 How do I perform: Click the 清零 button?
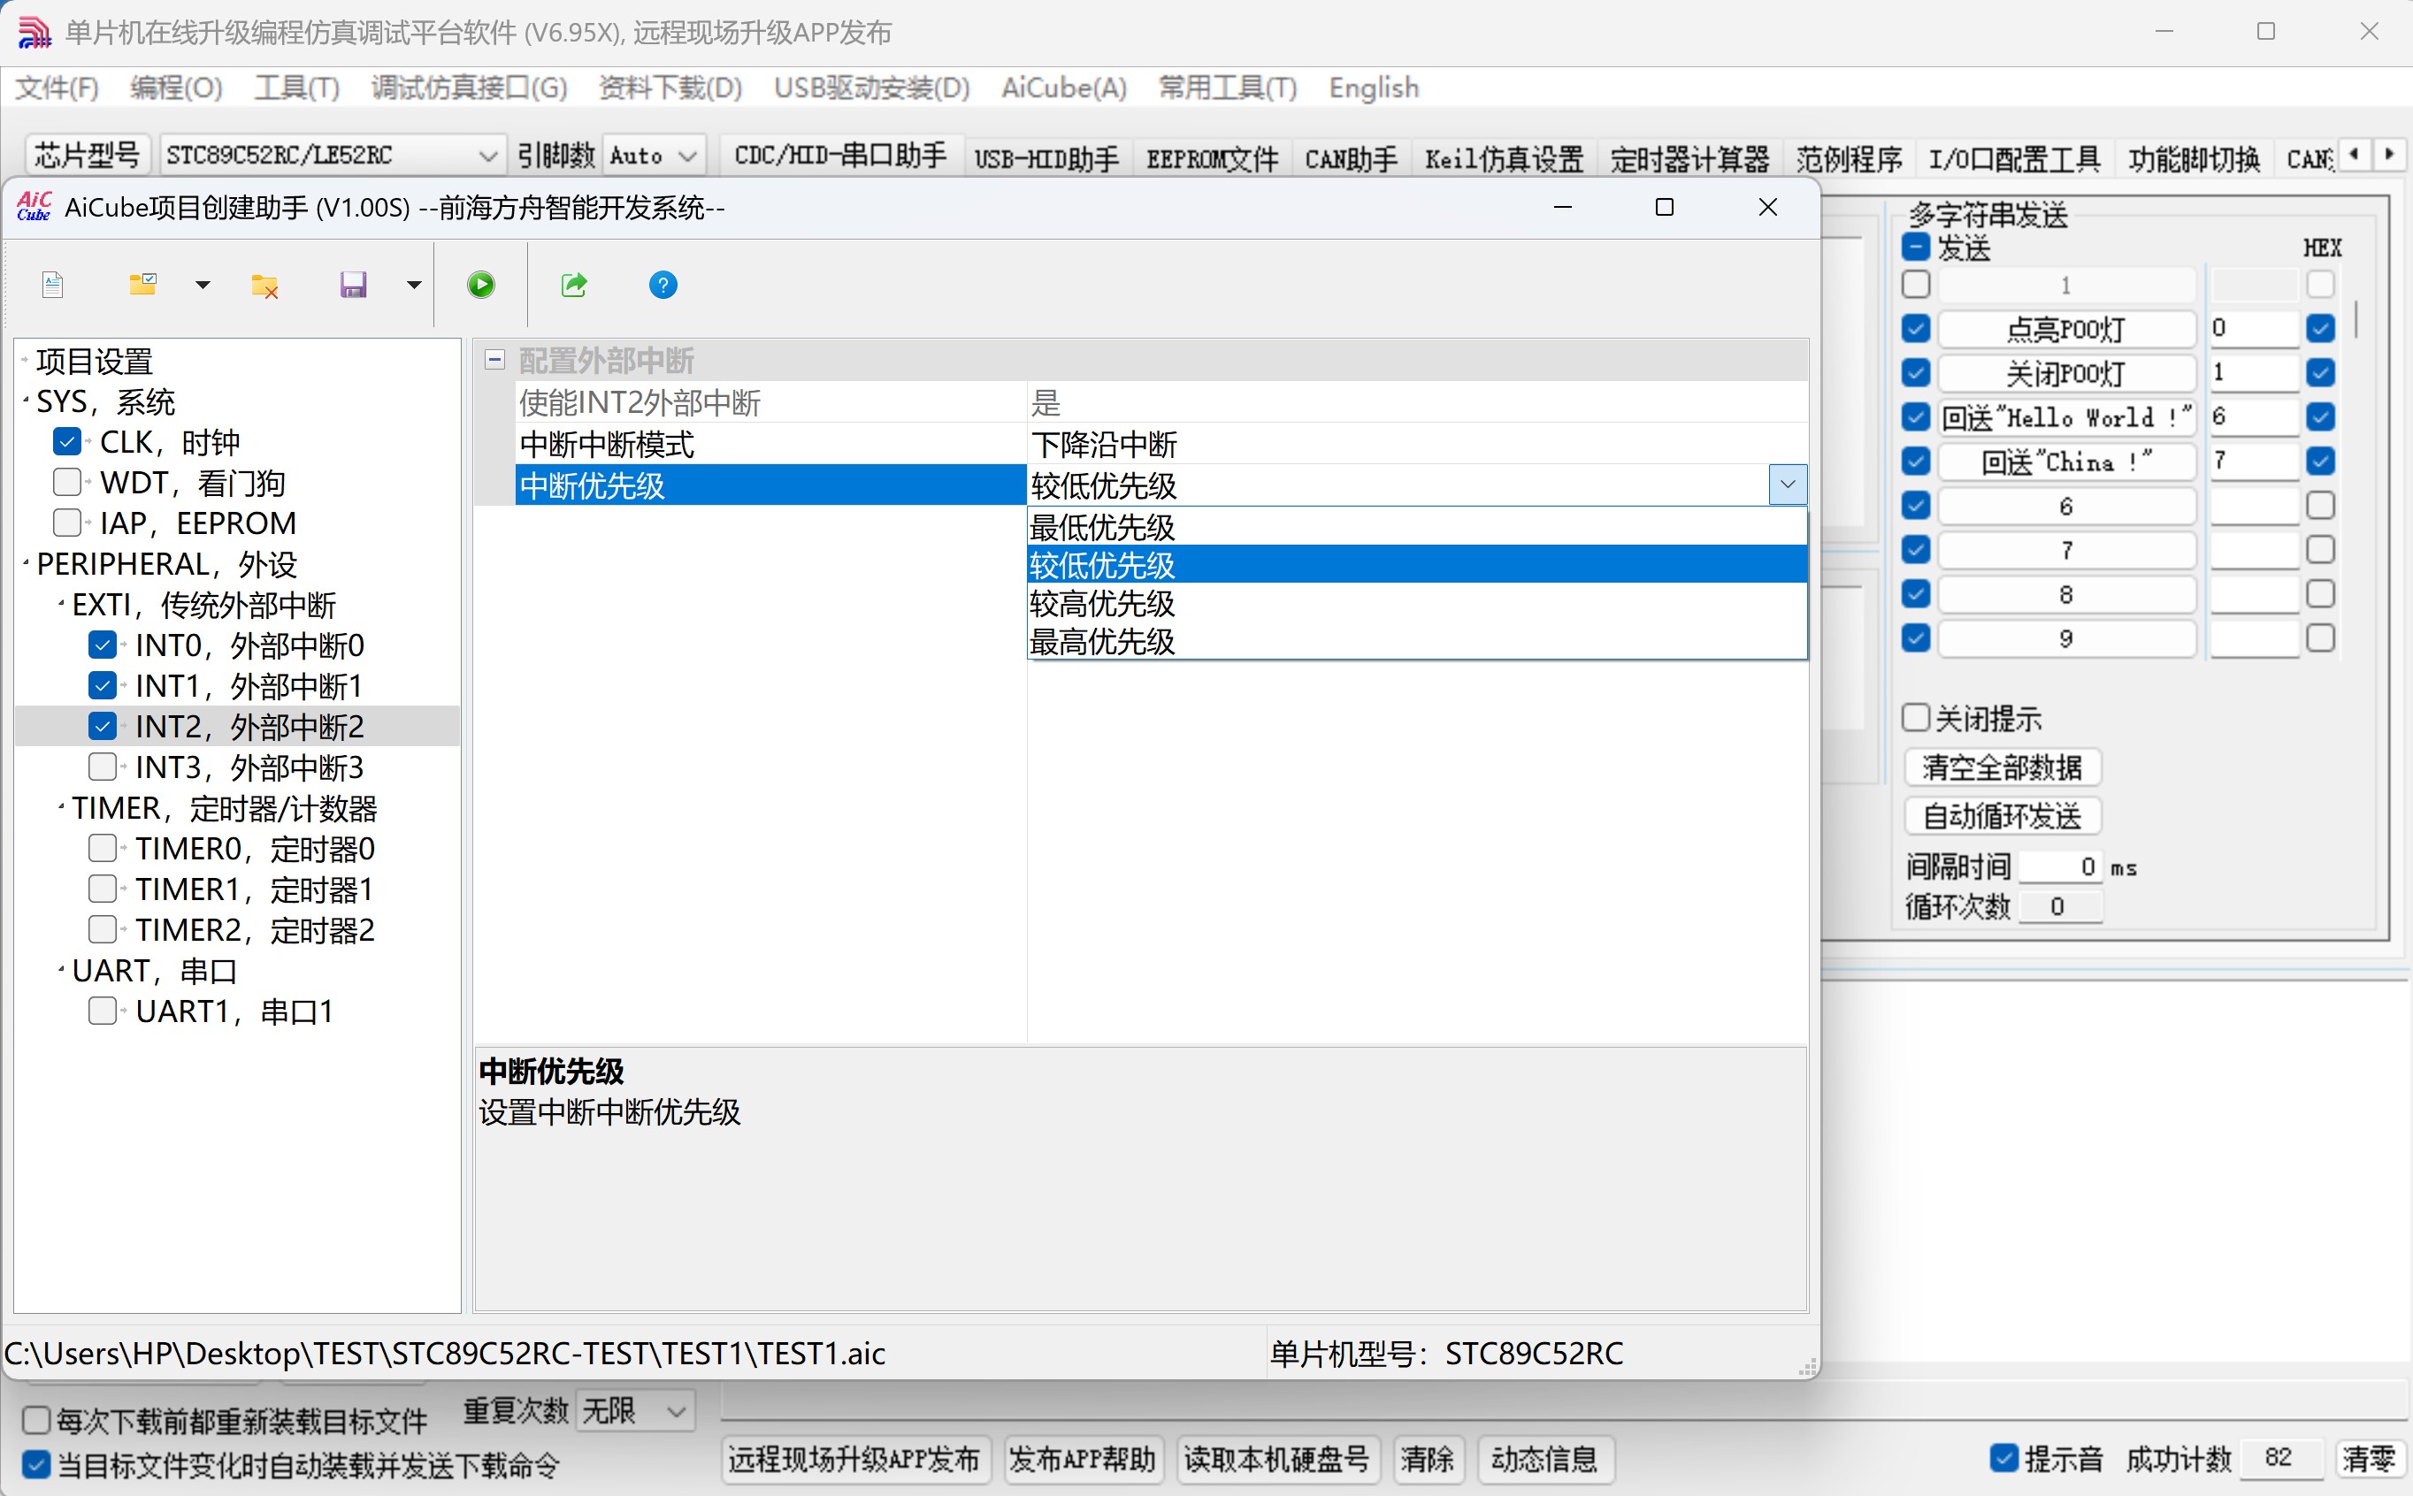coord(2370,1457)
